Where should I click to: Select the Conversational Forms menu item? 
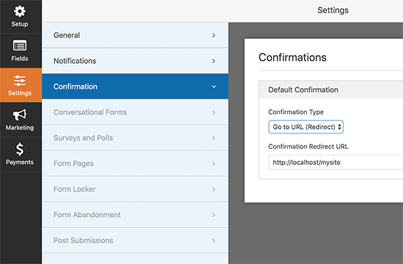(x=136, y=112)
